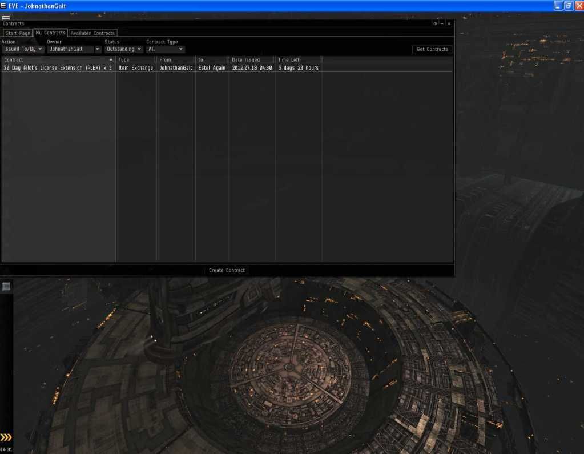584x454 pixels.
Task: Click the 6 days 23 hours cell
Action: point(298,68)
